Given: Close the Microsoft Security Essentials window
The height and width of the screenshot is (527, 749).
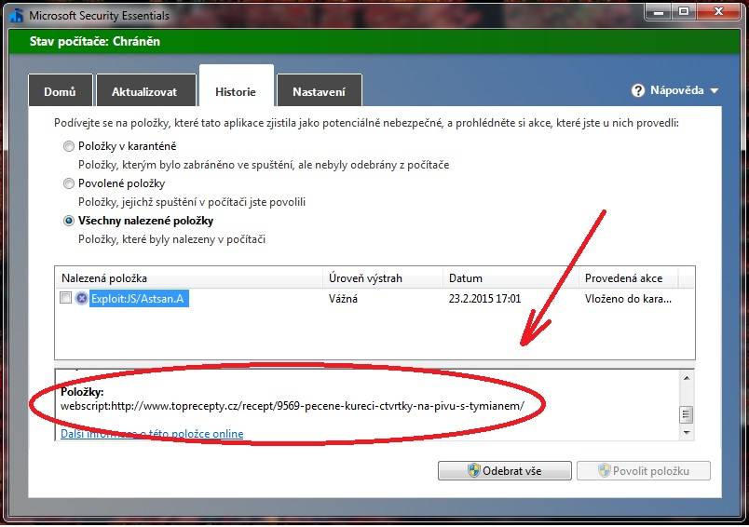Looking at the screenshot, I should [718, 11].
